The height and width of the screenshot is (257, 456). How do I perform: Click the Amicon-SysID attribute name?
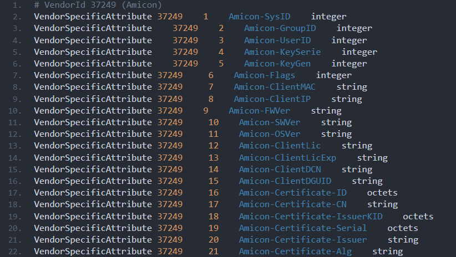pos(259,17)
